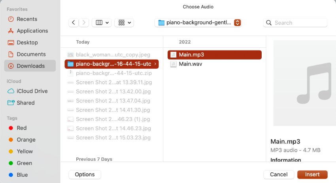Select the Main.mp3 file
336x183 pixels.
[x=191, y=55]
